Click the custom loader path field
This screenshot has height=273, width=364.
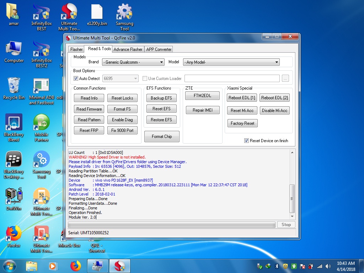[232, 79]
